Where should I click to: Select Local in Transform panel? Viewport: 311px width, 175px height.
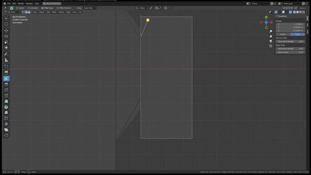click(297, 35)
